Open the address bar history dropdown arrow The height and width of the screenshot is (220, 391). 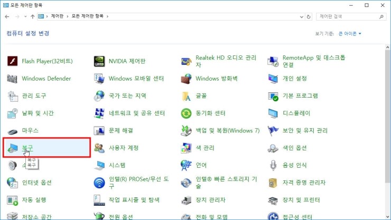coord(302,17)
